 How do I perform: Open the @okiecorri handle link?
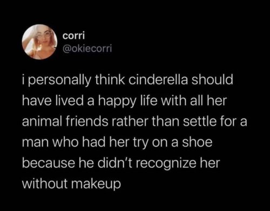(x=87, y=48)
